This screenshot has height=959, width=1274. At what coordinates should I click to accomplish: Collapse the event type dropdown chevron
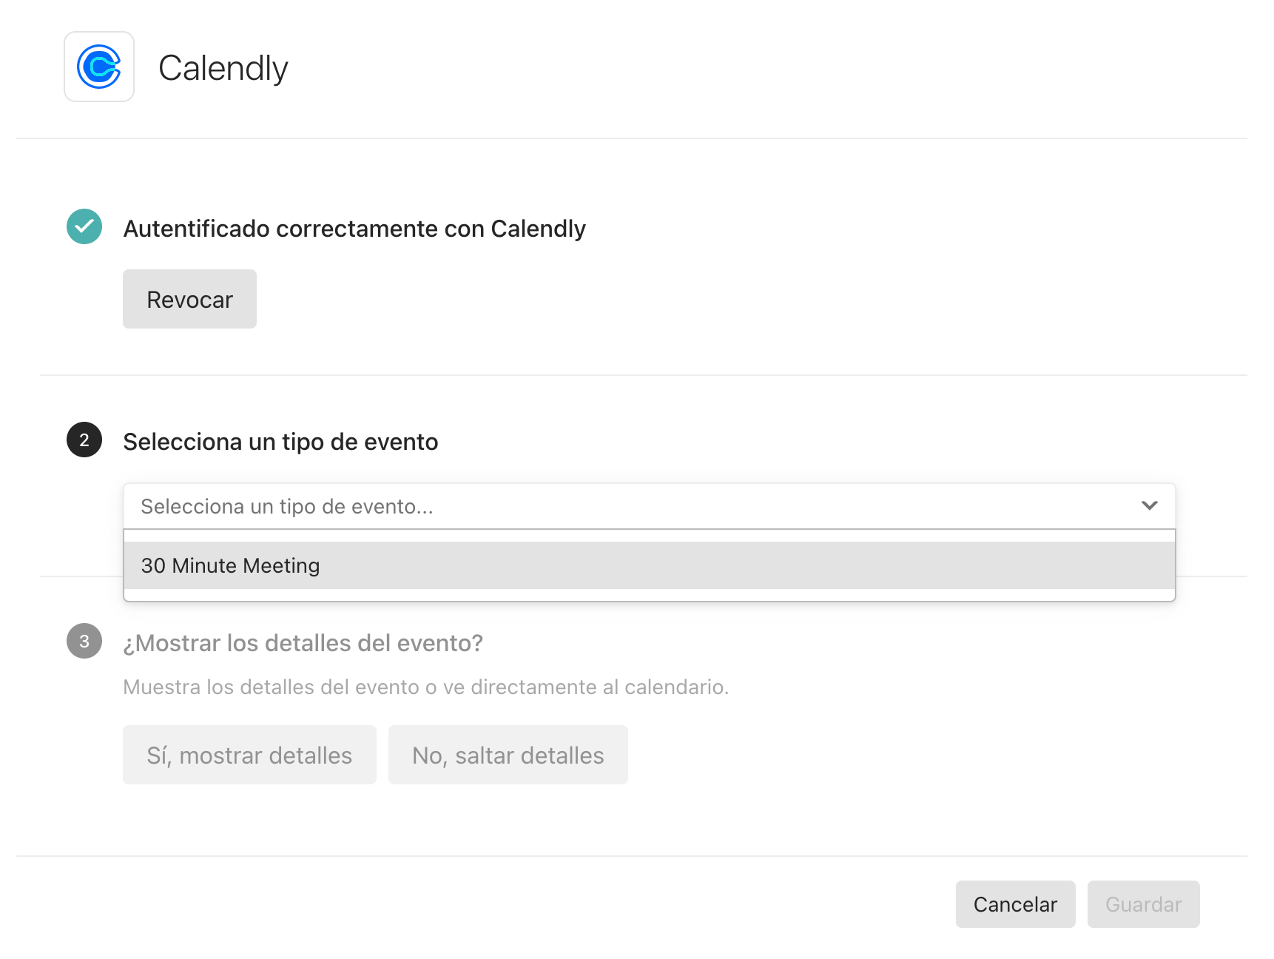tap(1149, 505)
